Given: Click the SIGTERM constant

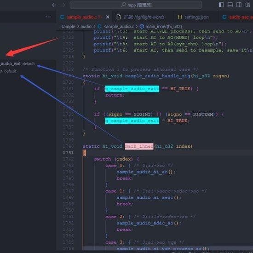Looking at the screenshot, I should click(x=204, y=115).
